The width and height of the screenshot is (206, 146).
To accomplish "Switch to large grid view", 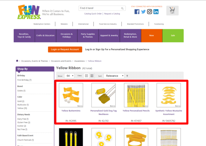I will [92, 76].
